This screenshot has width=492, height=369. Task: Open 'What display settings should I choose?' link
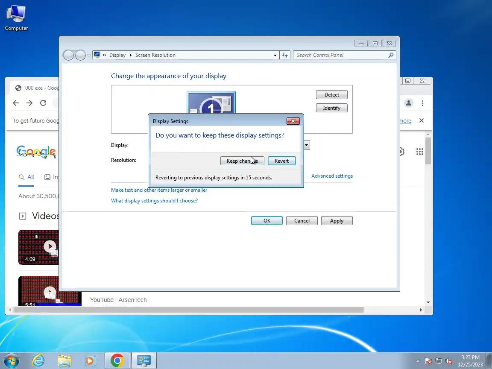[x=154, y=200]
